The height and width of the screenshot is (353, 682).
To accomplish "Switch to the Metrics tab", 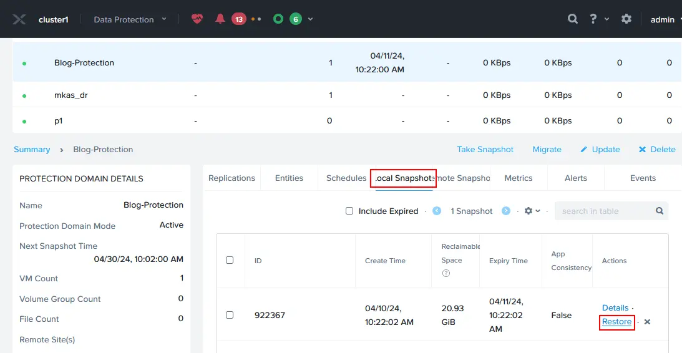I will 519,178.
